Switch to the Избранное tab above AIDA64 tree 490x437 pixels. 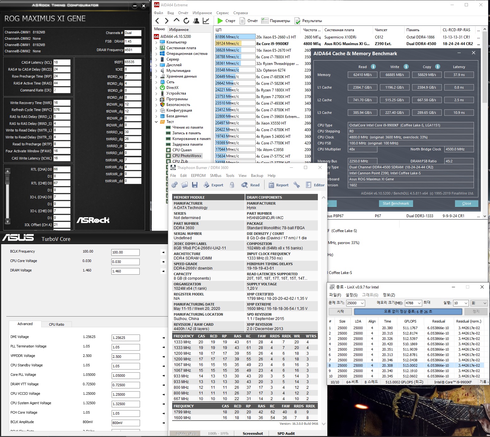pyautogui.click(x=179, y=29)
